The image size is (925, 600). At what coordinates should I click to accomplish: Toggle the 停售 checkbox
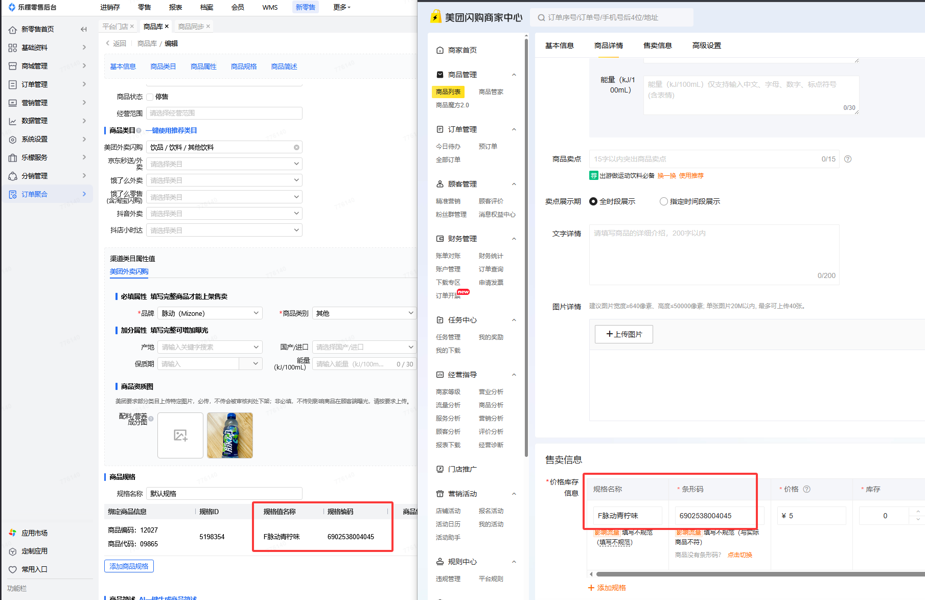click(150, 97)
